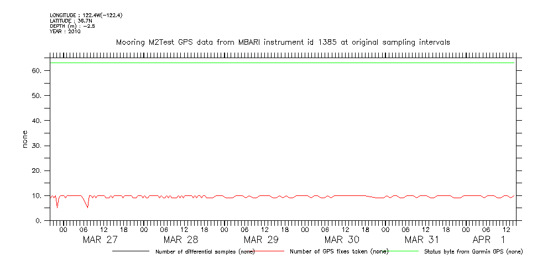
Task: Select the APR 1 date label
Action: click(x=489, y=240)
